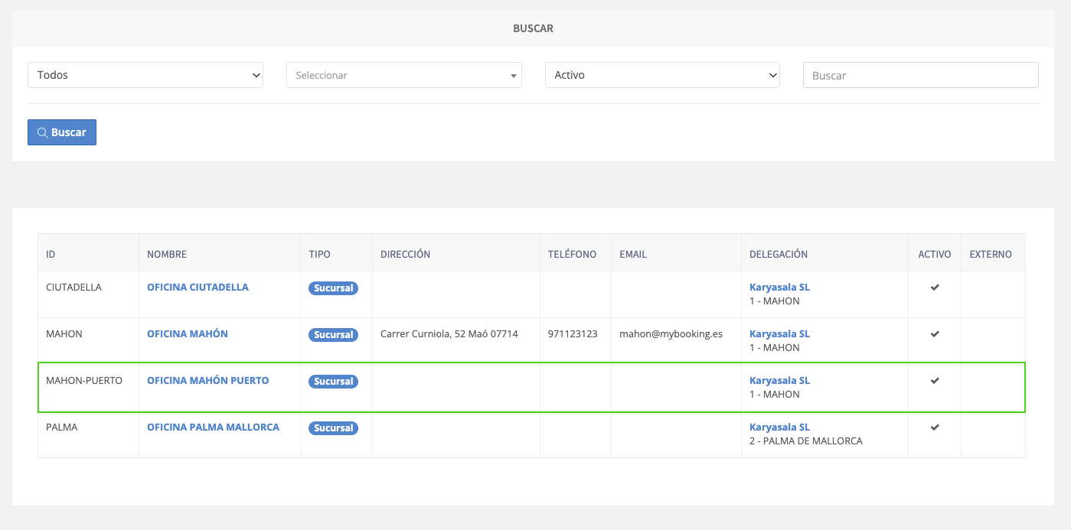The height and width of the screenshot is (530, 1071).
Task: Focus the Buscar text input field
Action: click(921, 75)
